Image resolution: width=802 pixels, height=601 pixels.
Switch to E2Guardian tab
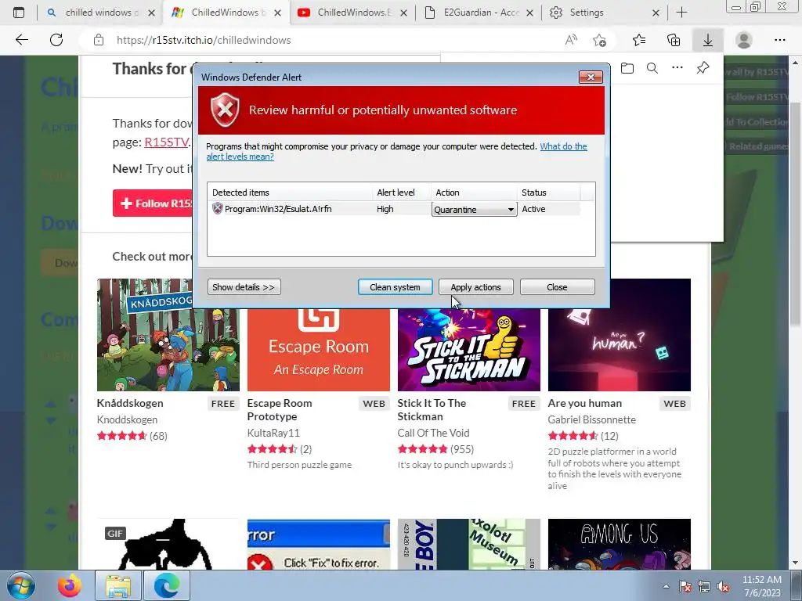click(x=480, y=13)
